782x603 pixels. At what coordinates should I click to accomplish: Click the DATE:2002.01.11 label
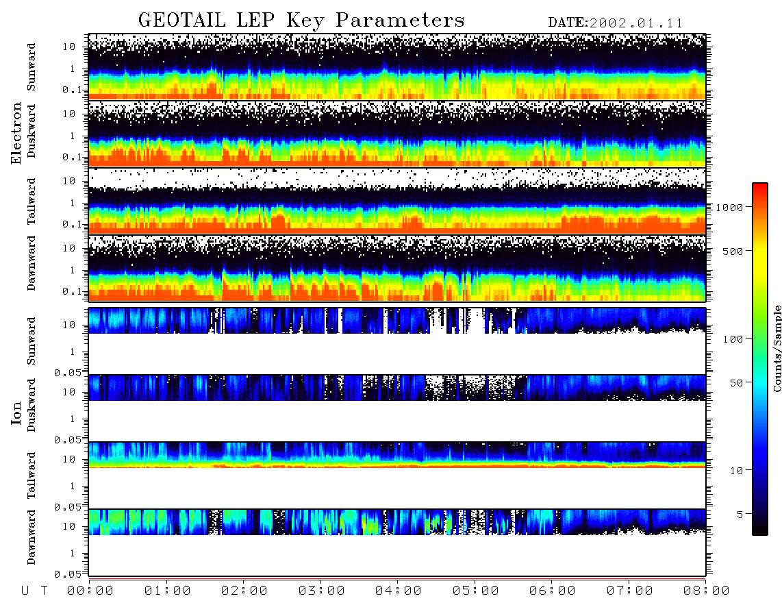pos(616,23)
